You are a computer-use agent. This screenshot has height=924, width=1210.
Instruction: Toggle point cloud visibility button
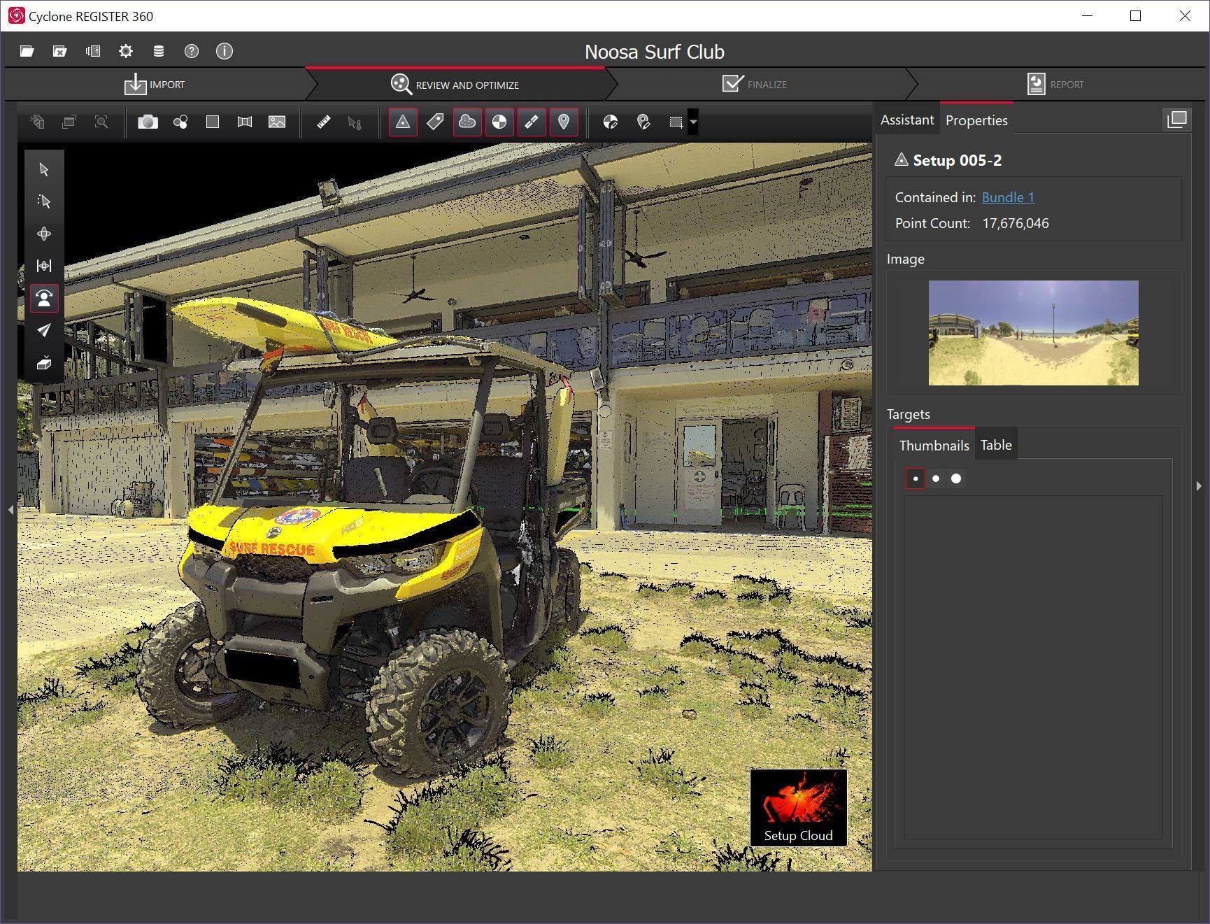coord(467,122)
